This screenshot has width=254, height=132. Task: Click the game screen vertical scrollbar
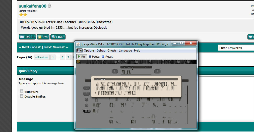pyautogui.click(x=187, y=104)
